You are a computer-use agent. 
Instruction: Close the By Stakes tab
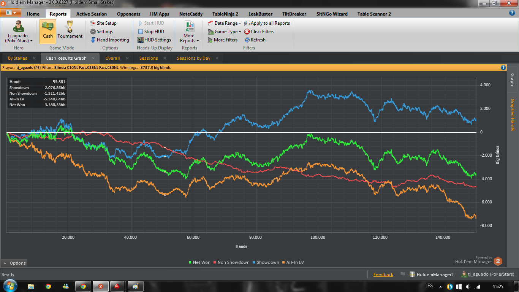34,58
